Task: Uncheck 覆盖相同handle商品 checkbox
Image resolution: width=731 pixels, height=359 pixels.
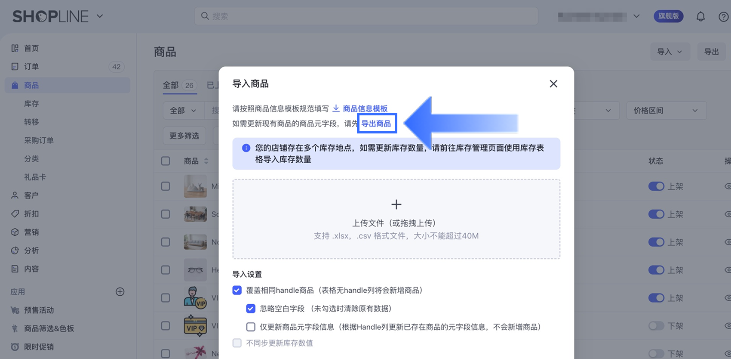Action: click(237, 291)
